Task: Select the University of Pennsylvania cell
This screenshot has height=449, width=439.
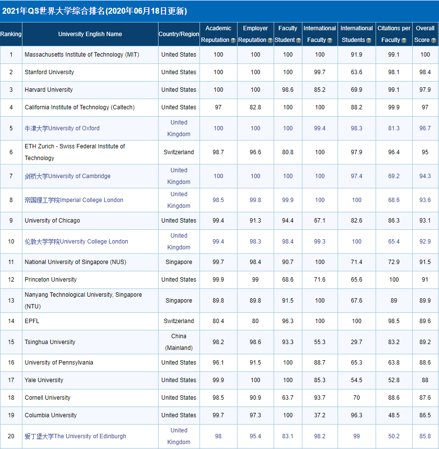Action: [90, 363]
